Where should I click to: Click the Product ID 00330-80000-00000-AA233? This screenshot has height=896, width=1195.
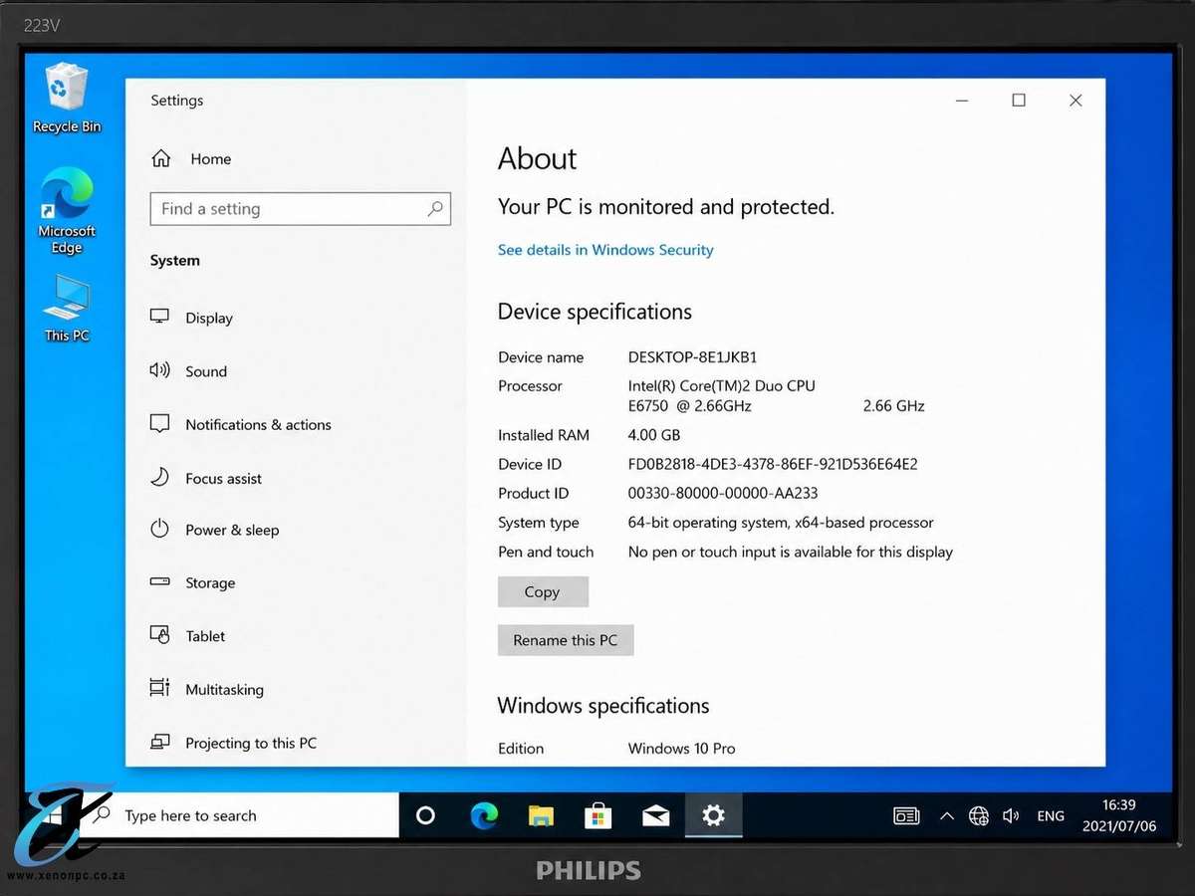[723, 493]
